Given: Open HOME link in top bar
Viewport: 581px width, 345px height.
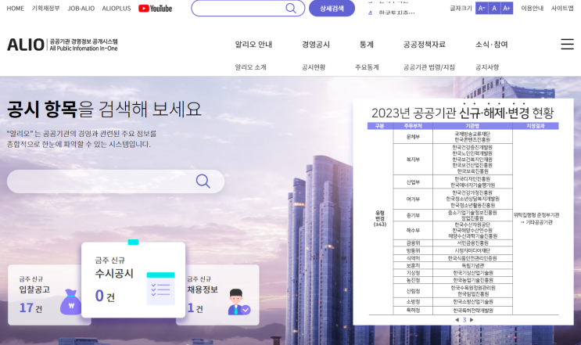Looking at the screenshot, I should tap(15, 8).
